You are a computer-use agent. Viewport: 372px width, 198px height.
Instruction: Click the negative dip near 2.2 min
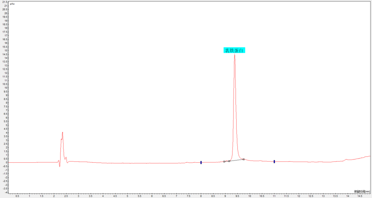pyautogui.click(x=60, y=166)
